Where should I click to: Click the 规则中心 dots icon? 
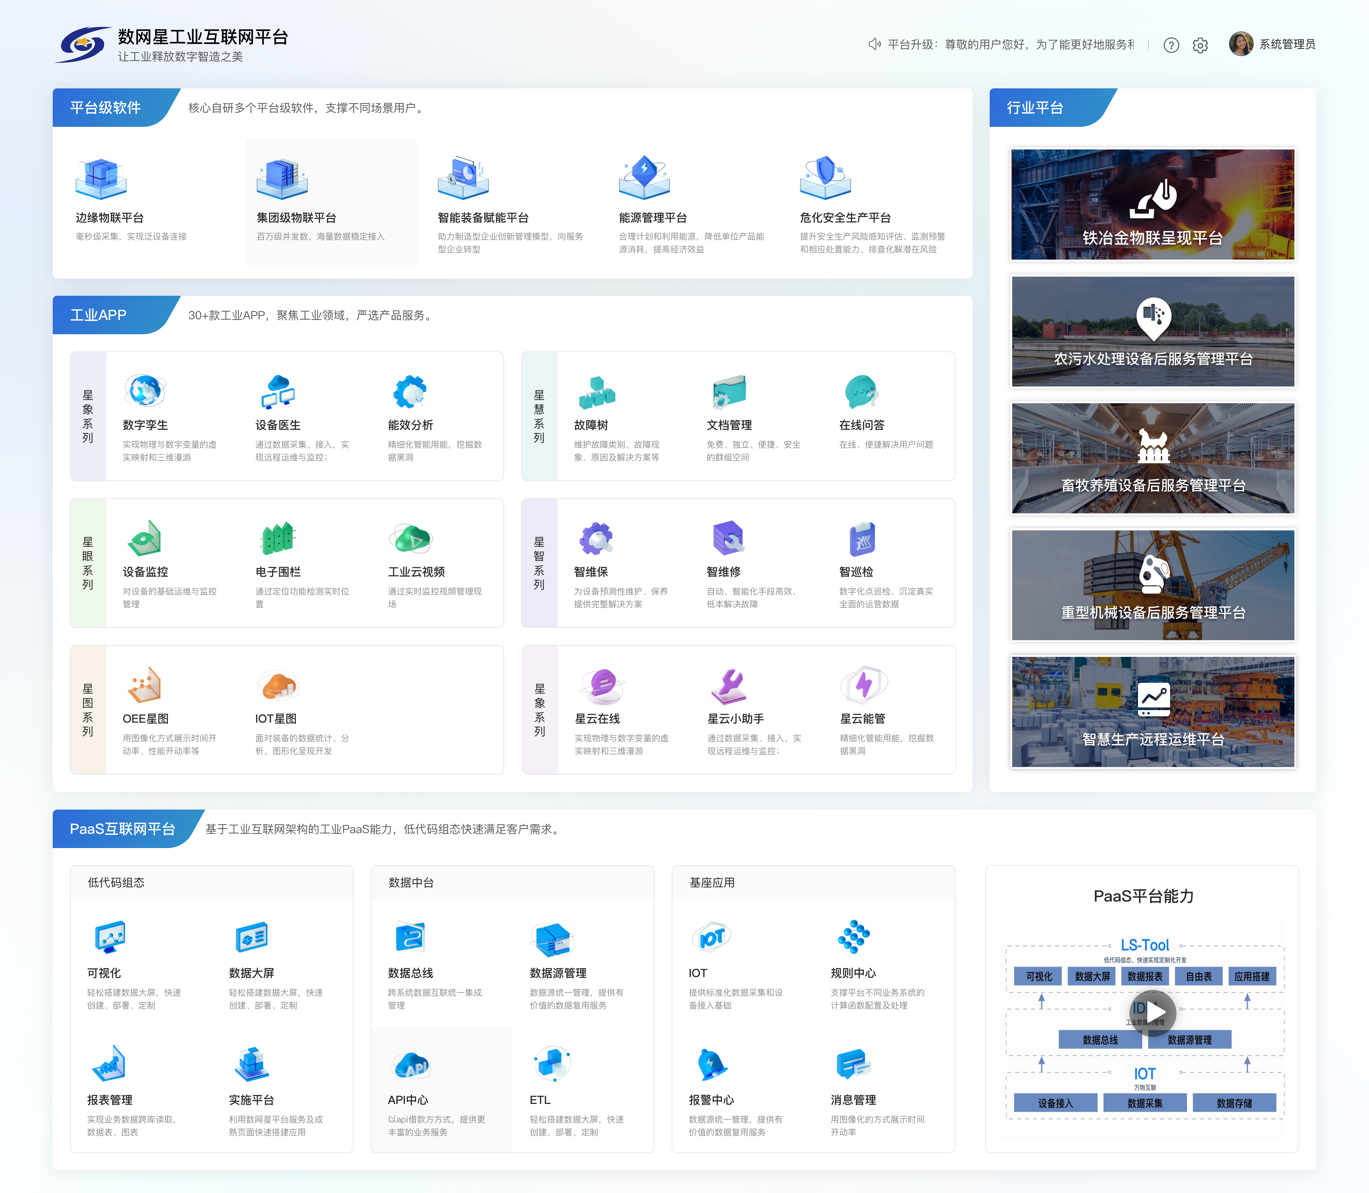(853, 937)
